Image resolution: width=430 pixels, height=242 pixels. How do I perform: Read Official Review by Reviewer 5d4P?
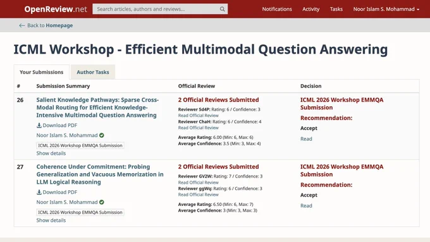(x=199, y=116)
